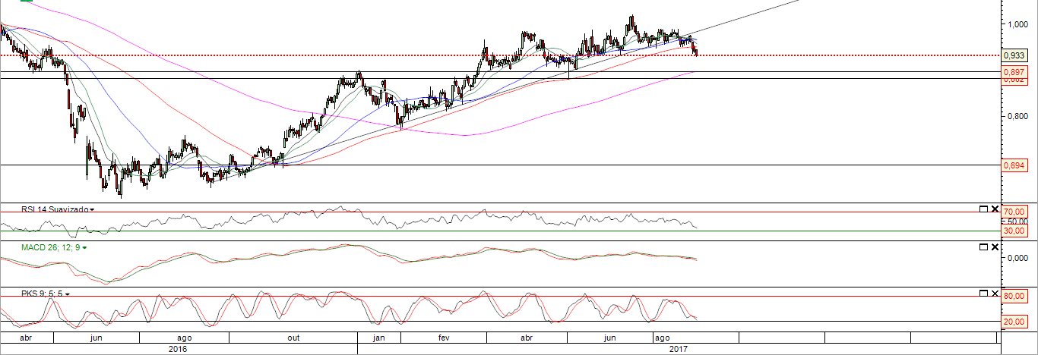Viewport: 1038px width, 355px height.
Task: Select the 0,933 current price label
Action: (1014, 55)
